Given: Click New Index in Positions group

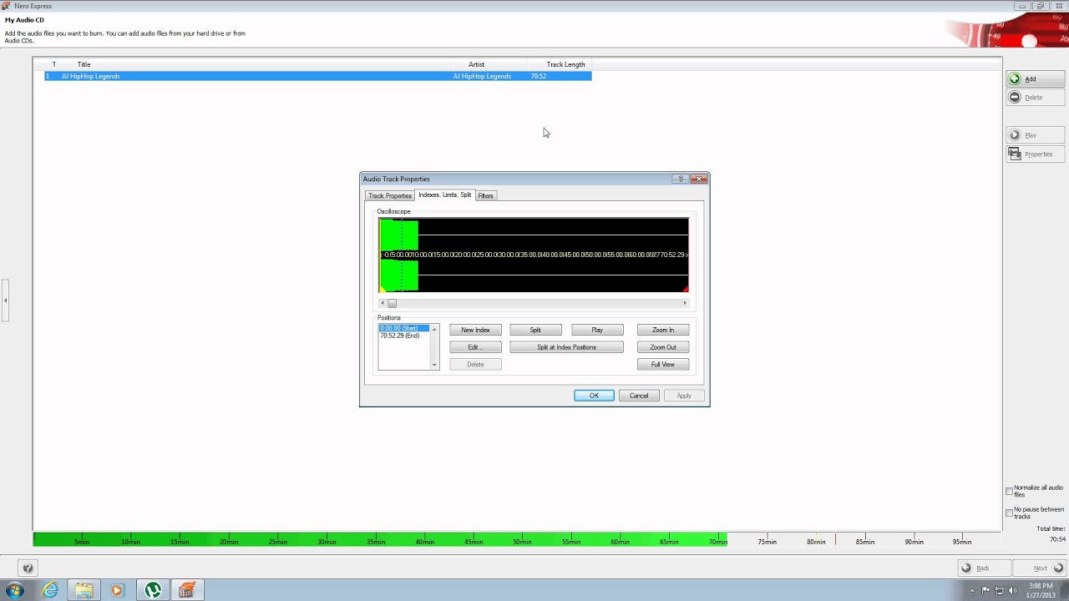Looking at the screenshot, I should pyautogui.click(x=475, y=330).
